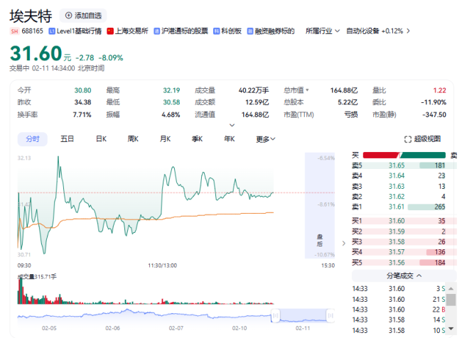Collapse order book with side arrow
This screenshot has height=338, width=462.
(343, 243)
